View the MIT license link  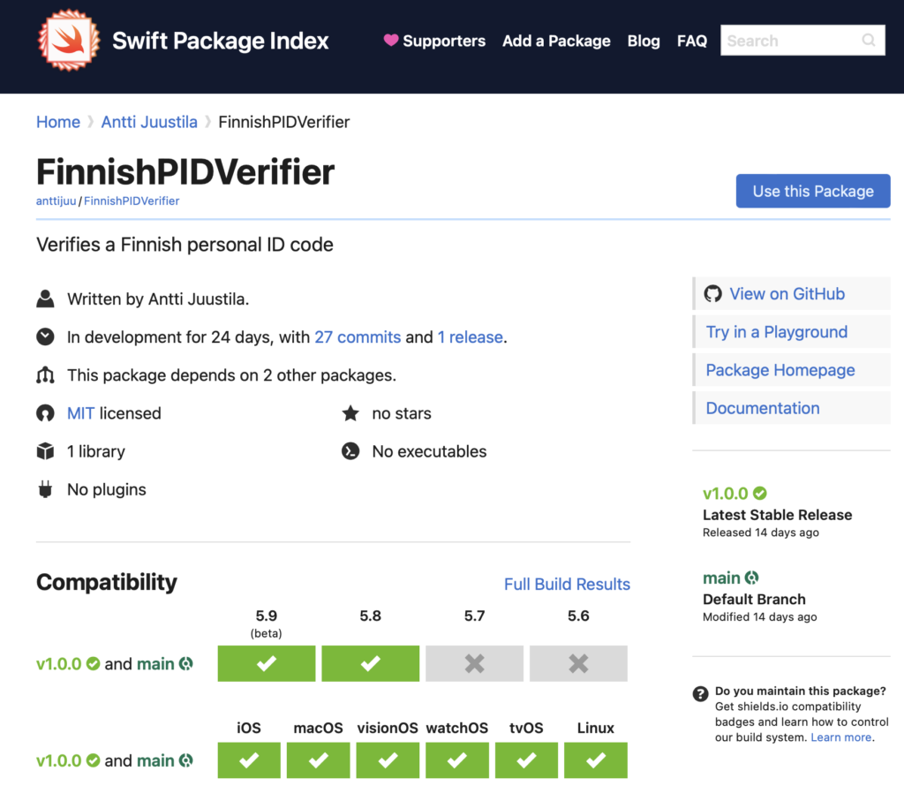80,413
